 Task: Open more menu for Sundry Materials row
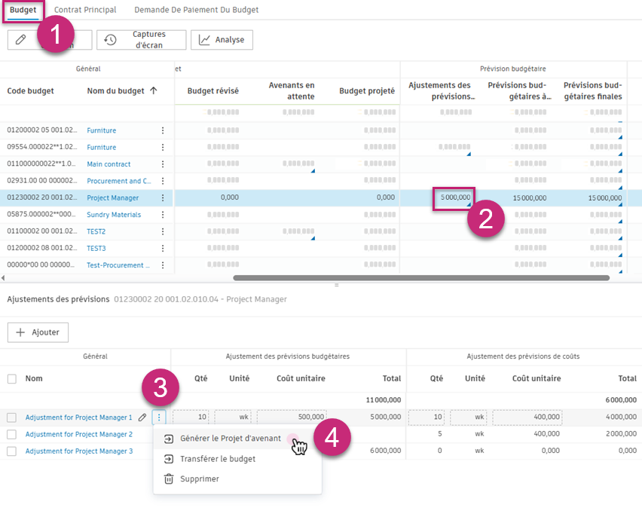(x=163, y=215)
